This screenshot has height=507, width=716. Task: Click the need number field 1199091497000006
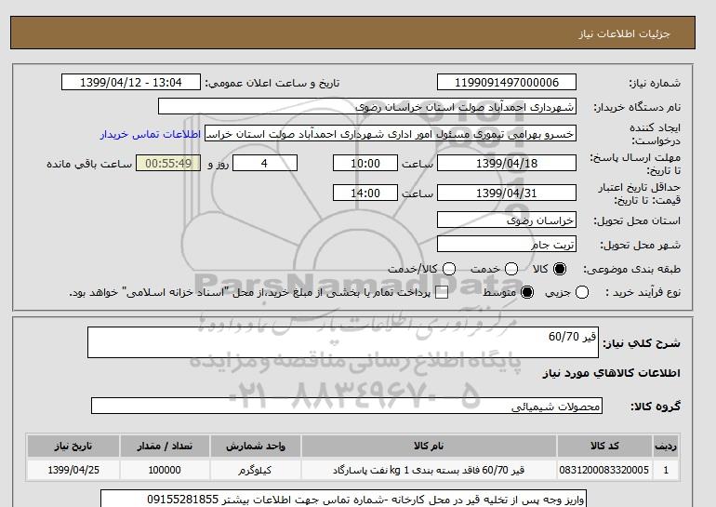point(507,82)
